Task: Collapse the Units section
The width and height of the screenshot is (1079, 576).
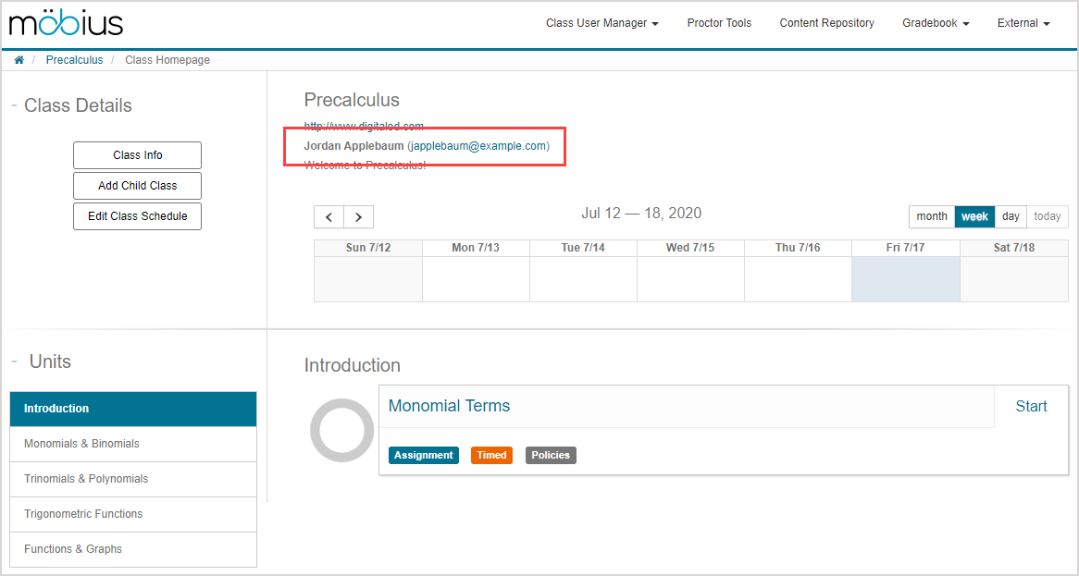Action: (x=14, y=362)
